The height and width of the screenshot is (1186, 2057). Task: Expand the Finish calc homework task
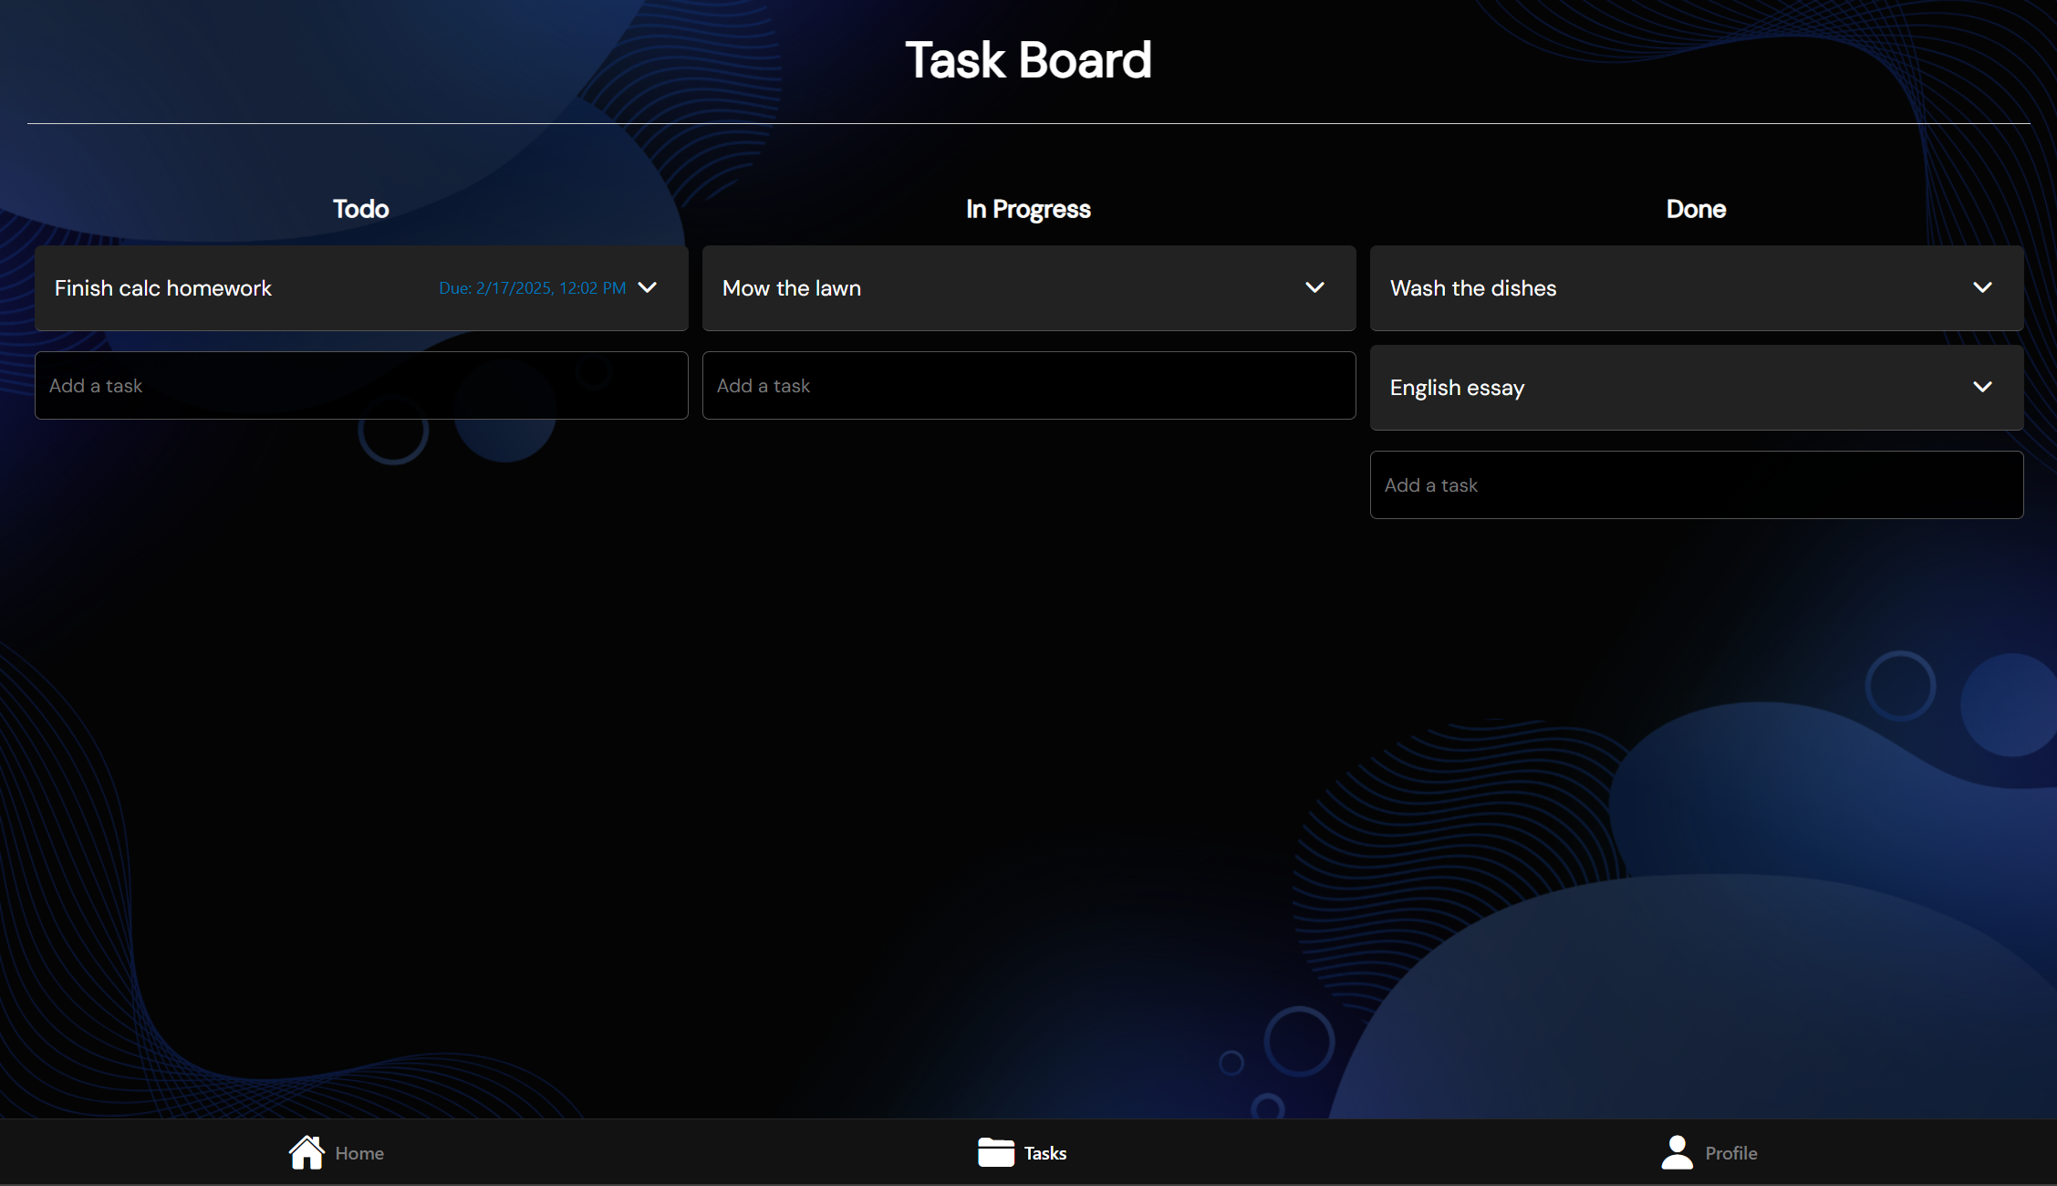(x=648, y=287)
